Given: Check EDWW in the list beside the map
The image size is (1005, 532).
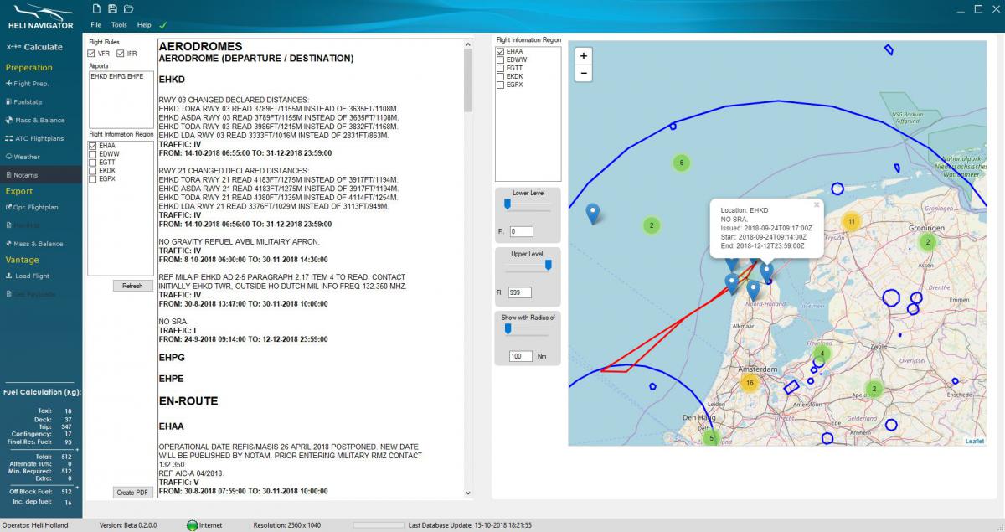Looking at the screenshot, I should pyautogui.click(x=501, y=60).
